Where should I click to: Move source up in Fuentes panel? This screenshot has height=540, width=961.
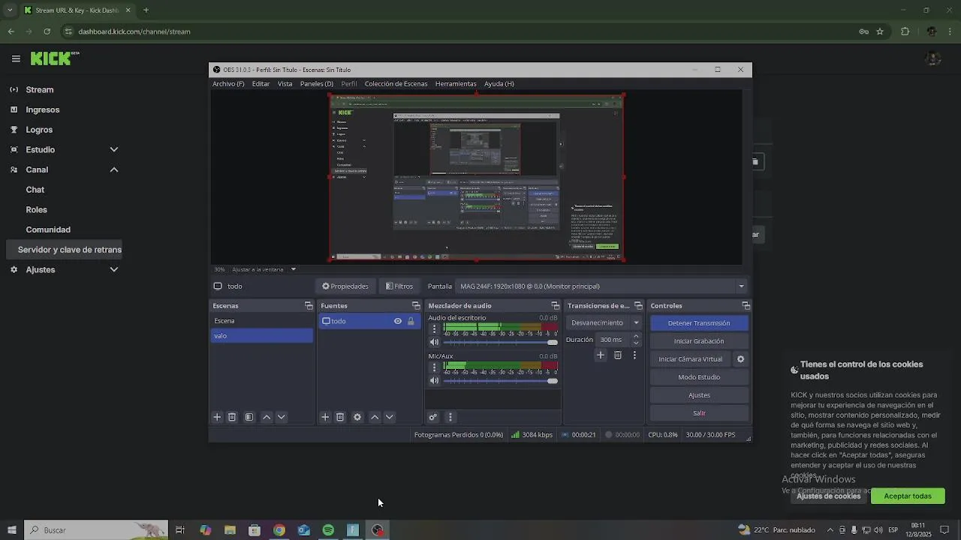click(375, 417)
